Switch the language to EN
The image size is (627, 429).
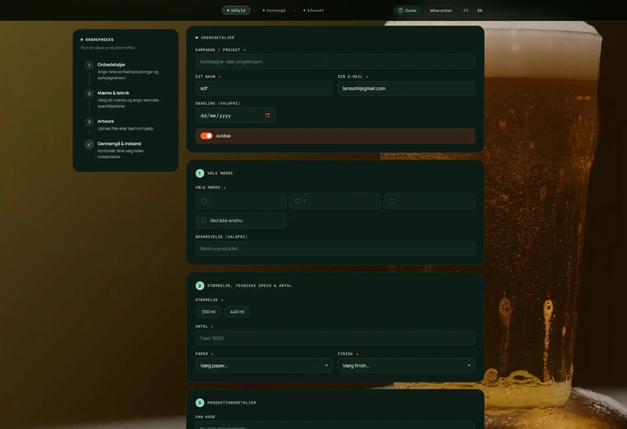pos(466,11)
